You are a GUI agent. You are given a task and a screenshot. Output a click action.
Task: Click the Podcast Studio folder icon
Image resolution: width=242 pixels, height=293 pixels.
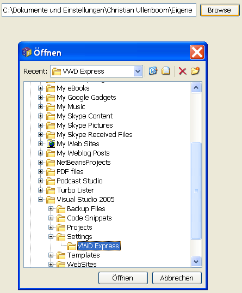[x=51, y=181]
